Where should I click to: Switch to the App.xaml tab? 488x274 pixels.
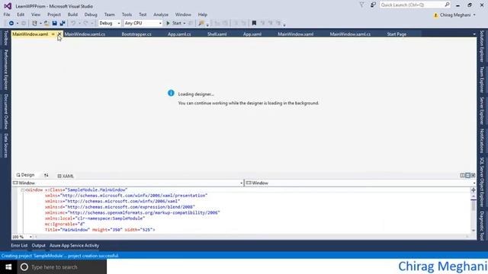(x=252, y=34)
